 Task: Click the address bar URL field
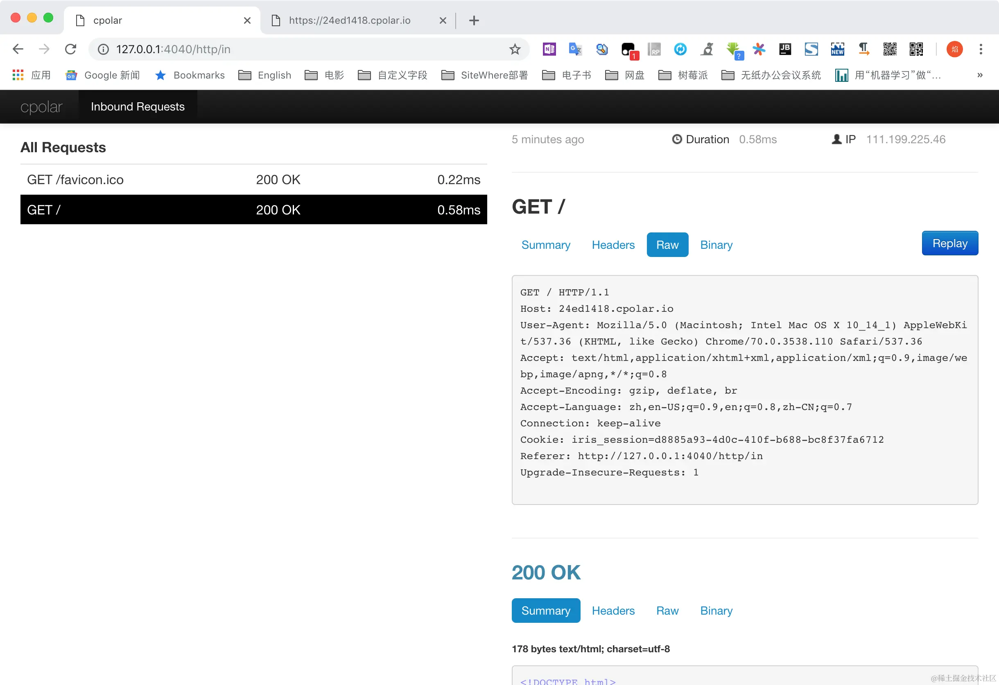[x=301, y=50]
